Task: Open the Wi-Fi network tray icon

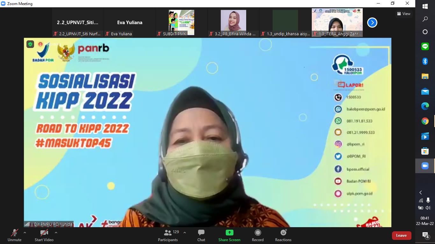Action: click(x=421, y=200)
